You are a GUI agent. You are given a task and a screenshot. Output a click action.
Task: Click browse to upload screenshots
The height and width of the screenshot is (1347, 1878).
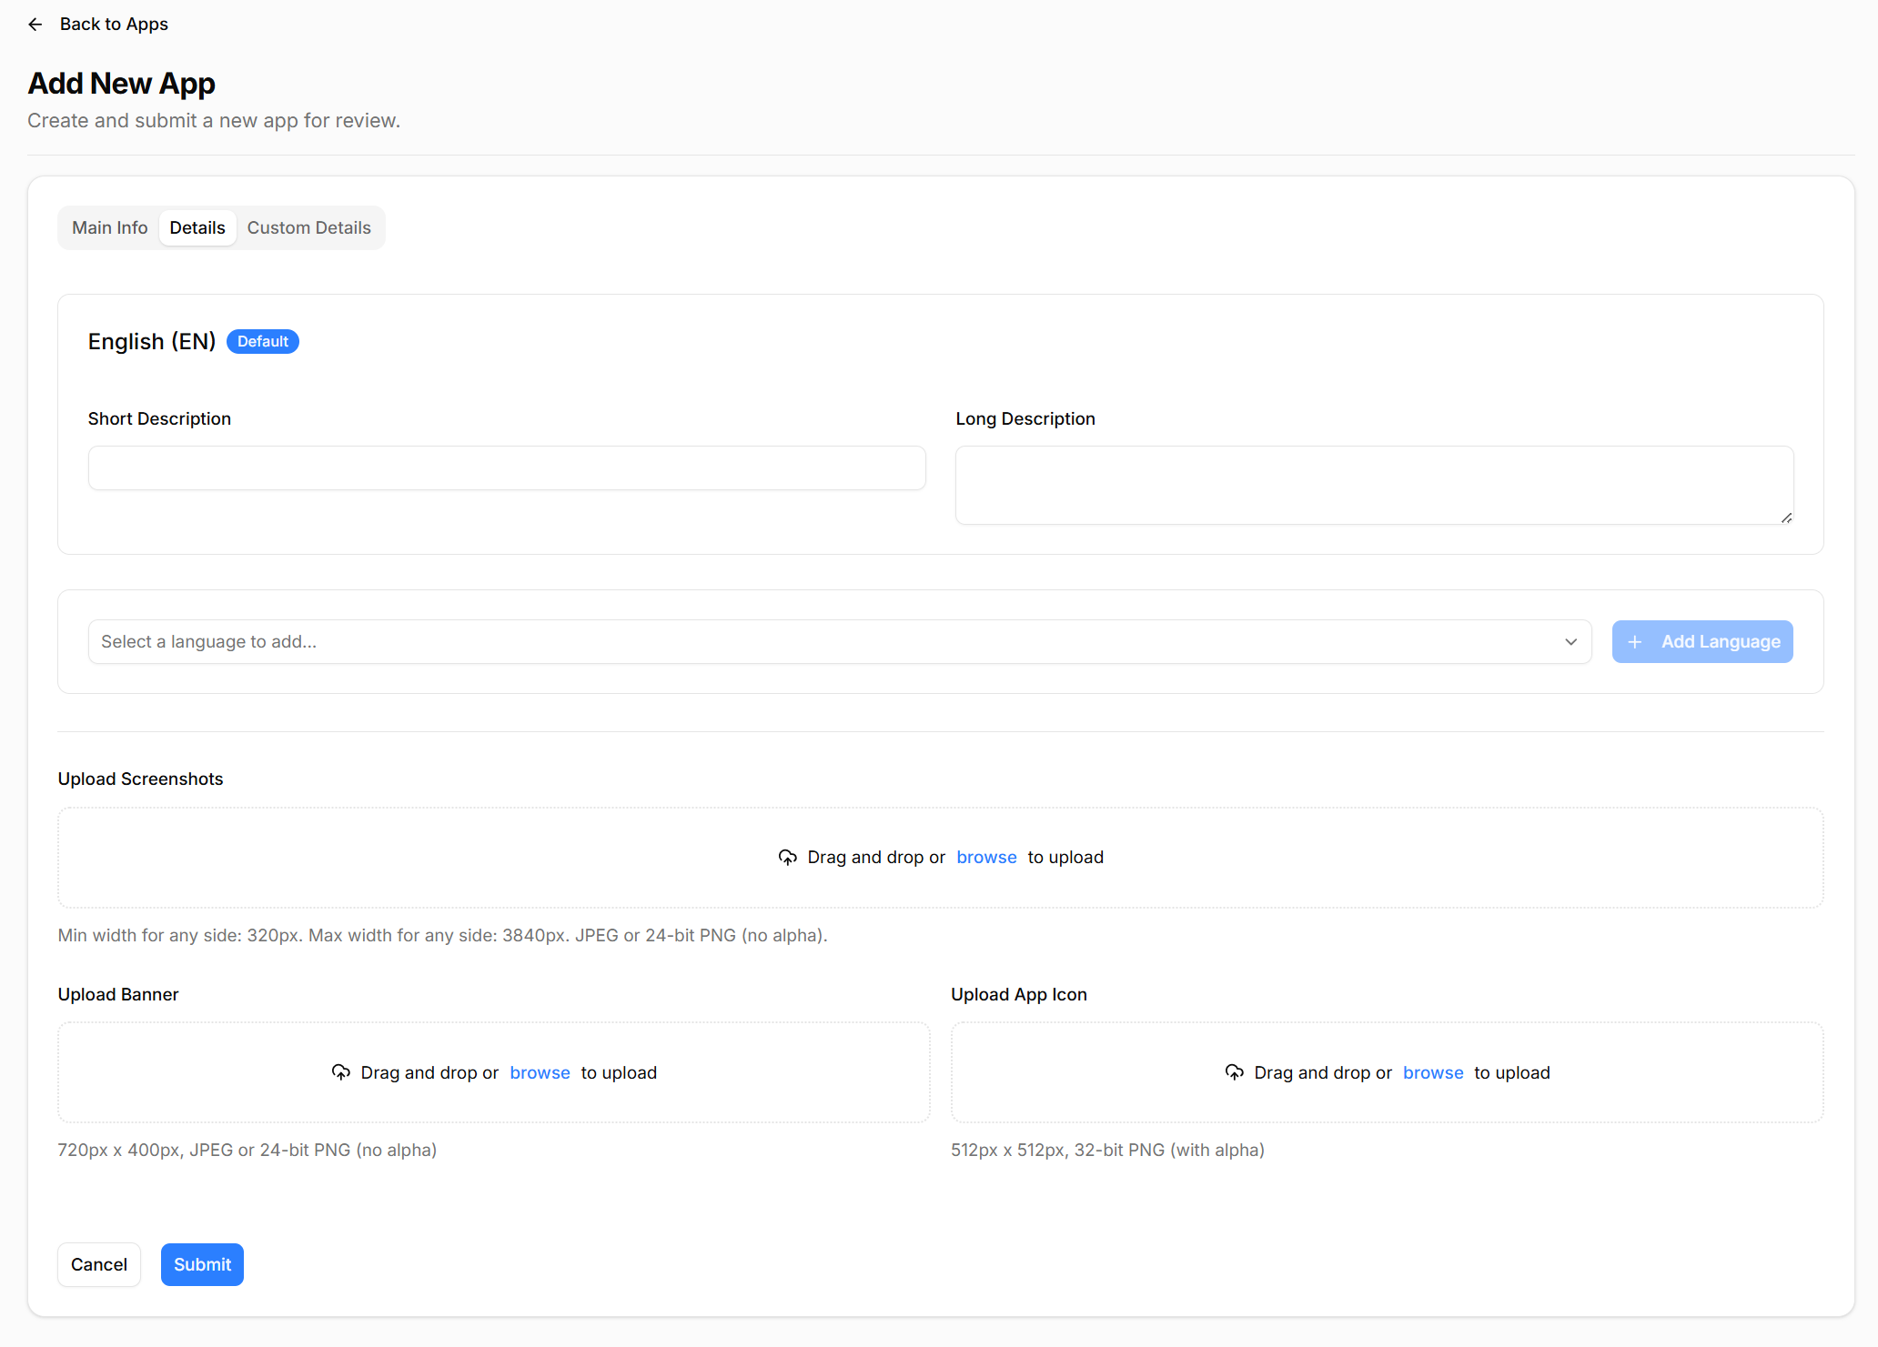coord(986,857)
